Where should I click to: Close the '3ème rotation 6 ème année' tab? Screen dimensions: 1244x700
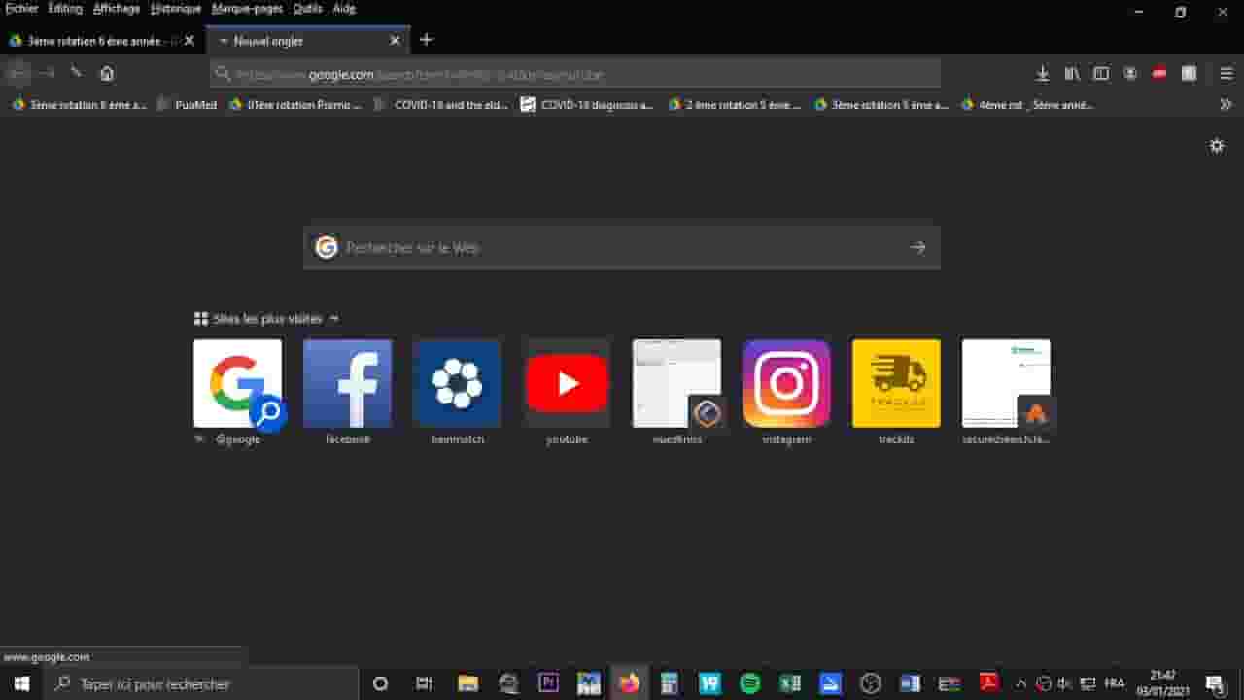pos(189,41)
